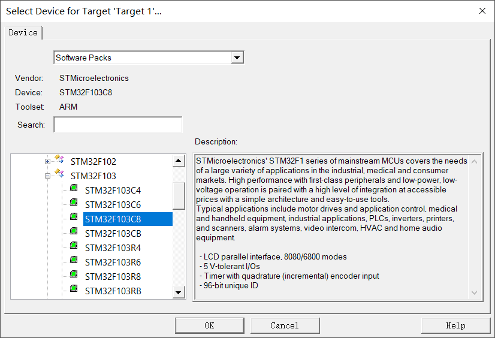Select device STM32F103CB

coord(113,234)
